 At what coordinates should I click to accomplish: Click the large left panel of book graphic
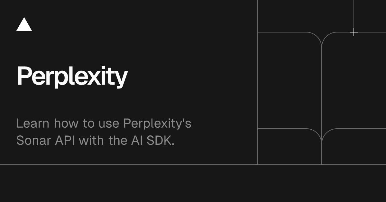pos(289,80)
